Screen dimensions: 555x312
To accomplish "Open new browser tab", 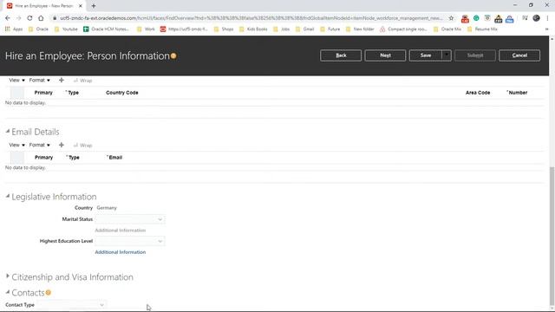I will point(94,6).
